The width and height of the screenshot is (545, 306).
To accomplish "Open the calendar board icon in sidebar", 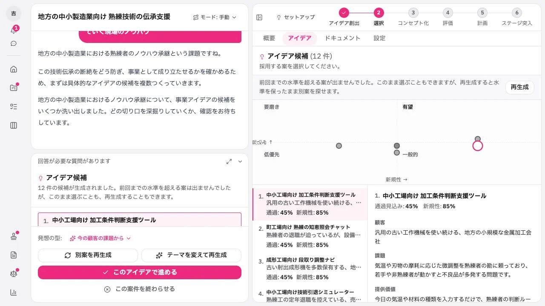I will click(14, 88).
